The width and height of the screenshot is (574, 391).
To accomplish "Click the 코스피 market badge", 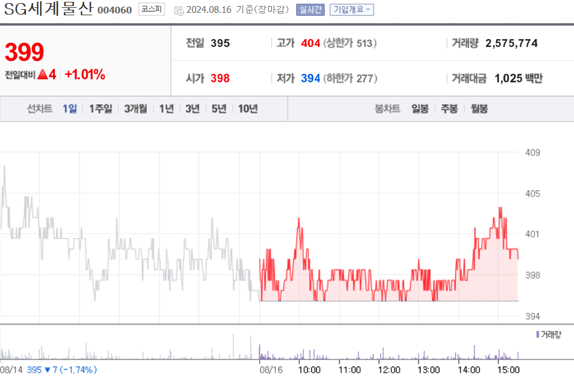I will click(x=152, y=9).
